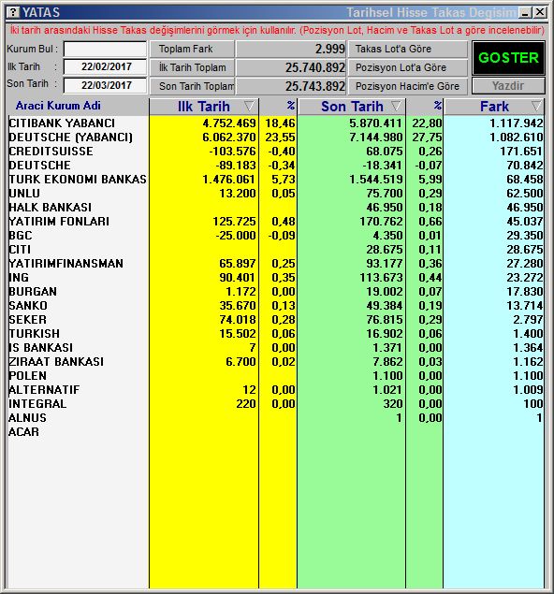The height and width of the screenshot is (594, 554).
Task: Select the TURK EKONOMI BANKAS row
Action: 276,180
